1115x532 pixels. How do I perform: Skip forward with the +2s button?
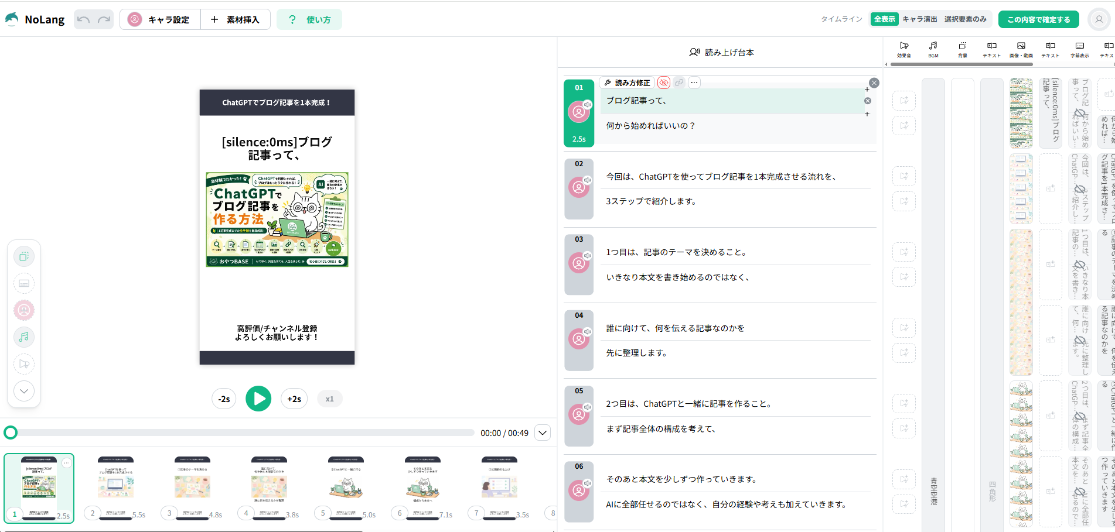pyautogui.click(x=294, y=399)
